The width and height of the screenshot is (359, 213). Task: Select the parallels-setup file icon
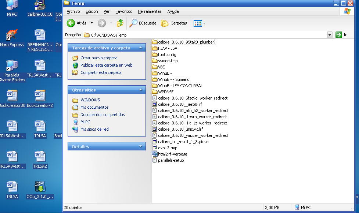point(155,160)
